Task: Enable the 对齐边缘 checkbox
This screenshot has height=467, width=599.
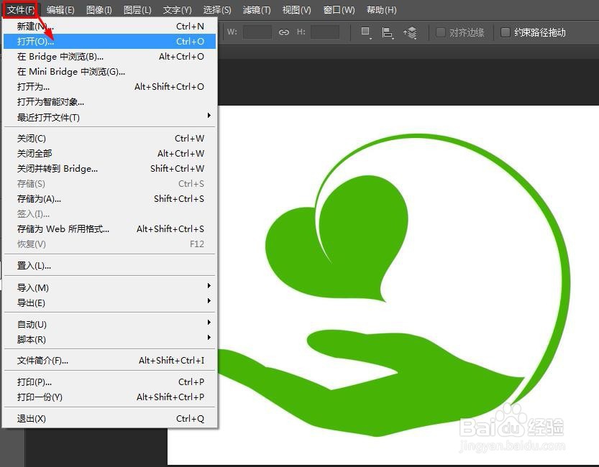Action: tap(441, 32)
